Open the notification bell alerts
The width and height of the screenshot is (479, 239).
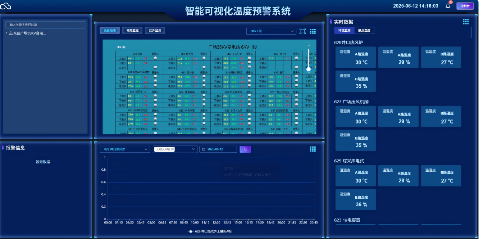click(448, 6)
